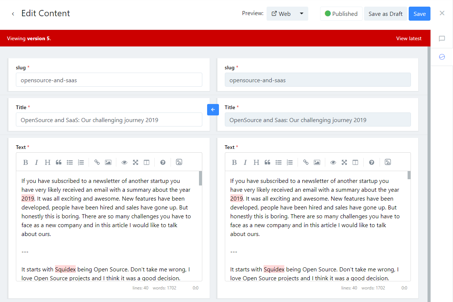Insert a bulleted list in the right editor

pos(278,162)
